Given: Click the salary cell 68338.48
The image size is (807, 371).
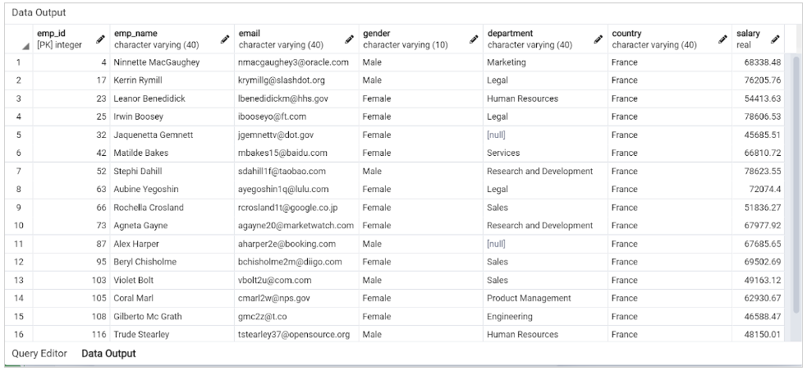Looking at the screenshot, I should (x=759, y=62).
